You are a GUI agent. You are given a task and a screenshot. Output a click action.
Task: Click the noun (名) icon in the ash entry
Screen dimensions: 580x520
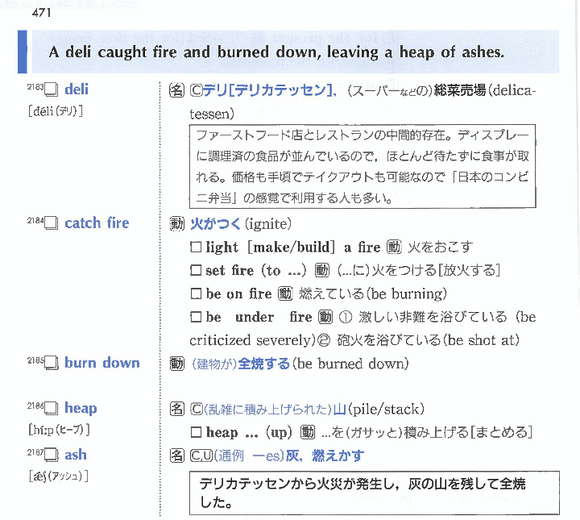click(x=177, y=456)
